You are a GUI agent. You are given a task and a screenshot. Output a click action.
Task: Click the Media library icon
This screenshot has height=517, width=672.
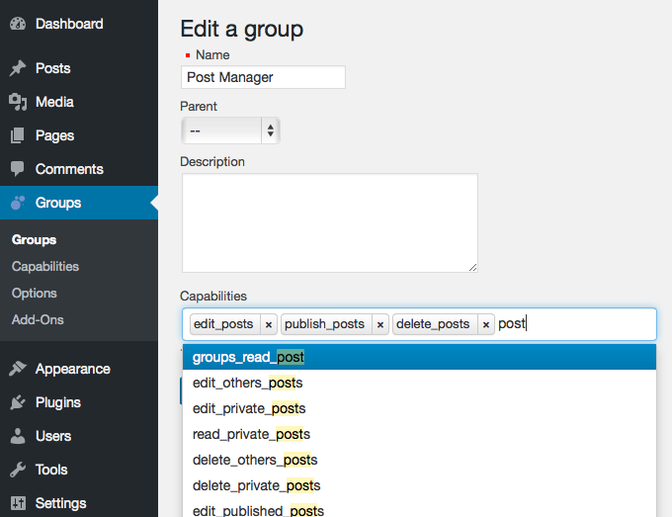coord(17,102)
